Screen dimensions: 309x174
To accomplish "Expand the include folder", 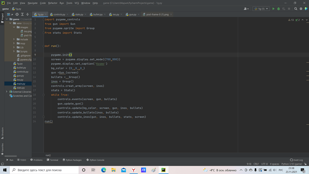I will point(14,39).
